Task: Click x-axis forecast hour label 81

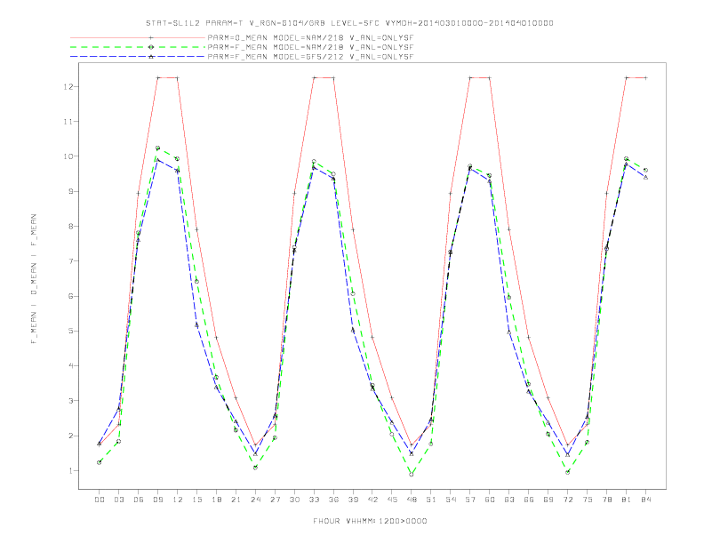Action: click(627, 500)
